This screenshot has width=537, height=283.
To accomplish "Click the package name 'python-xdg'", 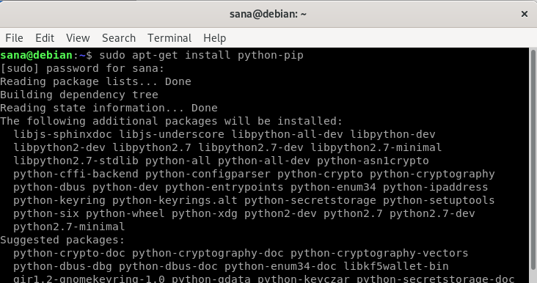I will point(205,213).
